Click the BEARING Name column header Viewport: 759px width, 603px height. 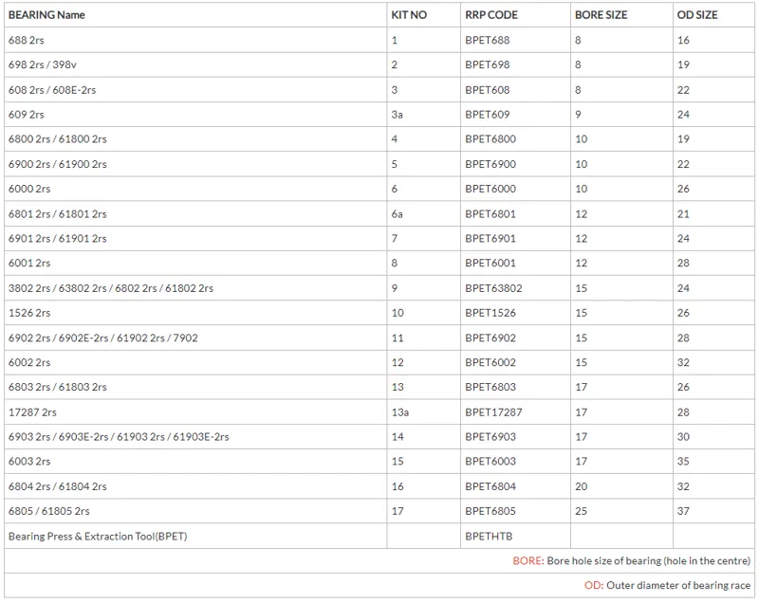[46, 15]
